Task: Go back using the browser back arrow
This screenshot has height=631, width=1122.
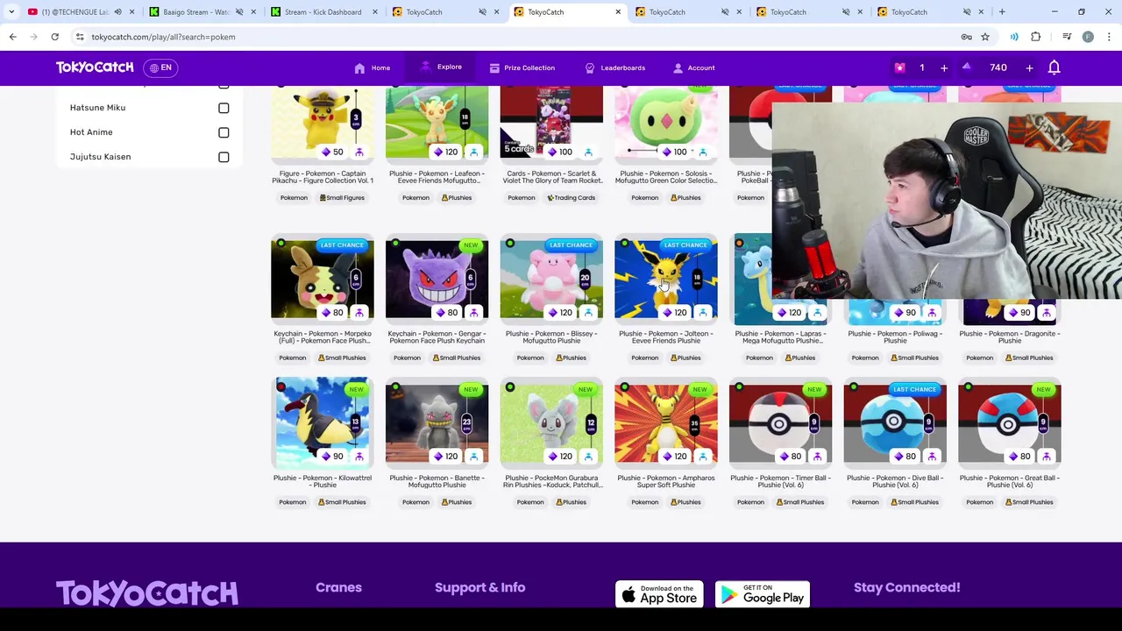Action: coord(13,37)
